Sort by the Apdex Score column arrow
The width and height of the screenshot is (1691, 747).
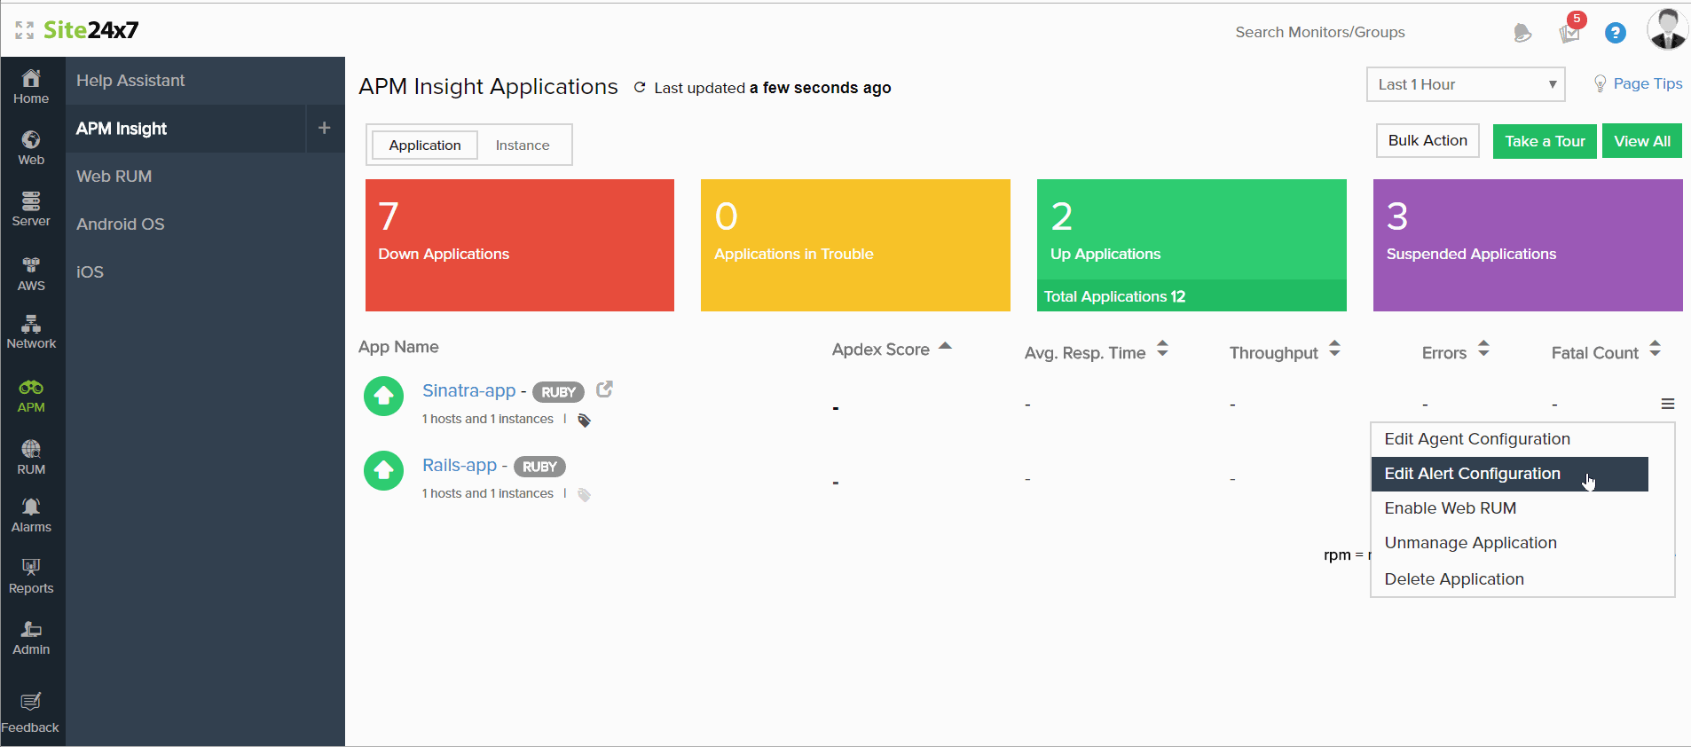pos(945,346)
